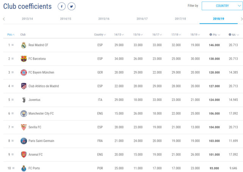Click the Sevilla FC crest
The image size is (243, 172).
(x=24, y=127)
